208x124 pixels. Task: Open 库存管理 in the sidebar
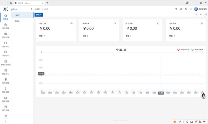click(x=5, y=108)
